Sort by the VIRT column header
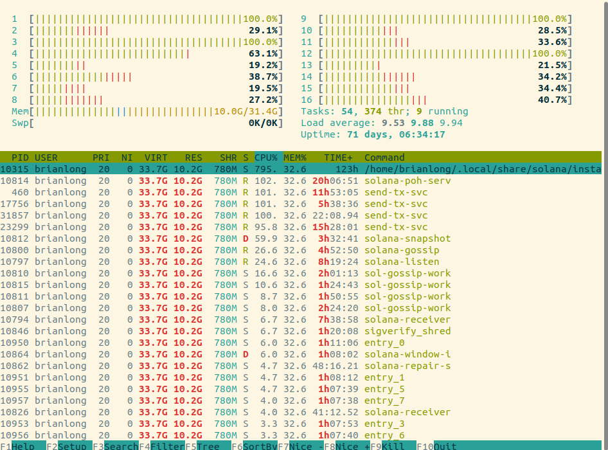The width and height of the screenshot is (608, 450). [156, 157]
